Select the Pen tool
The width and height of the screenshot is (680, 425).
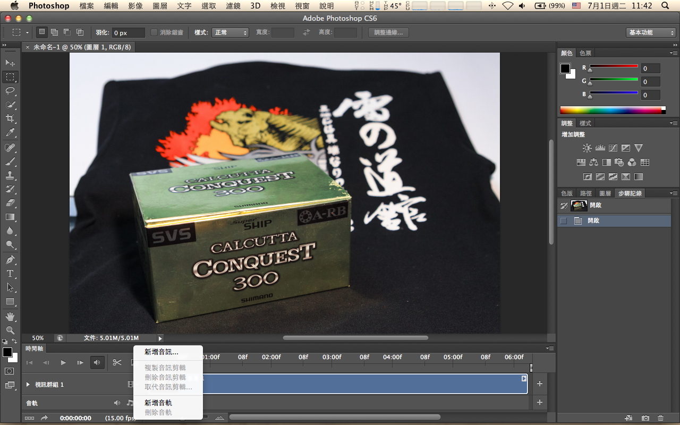[10, 260]
